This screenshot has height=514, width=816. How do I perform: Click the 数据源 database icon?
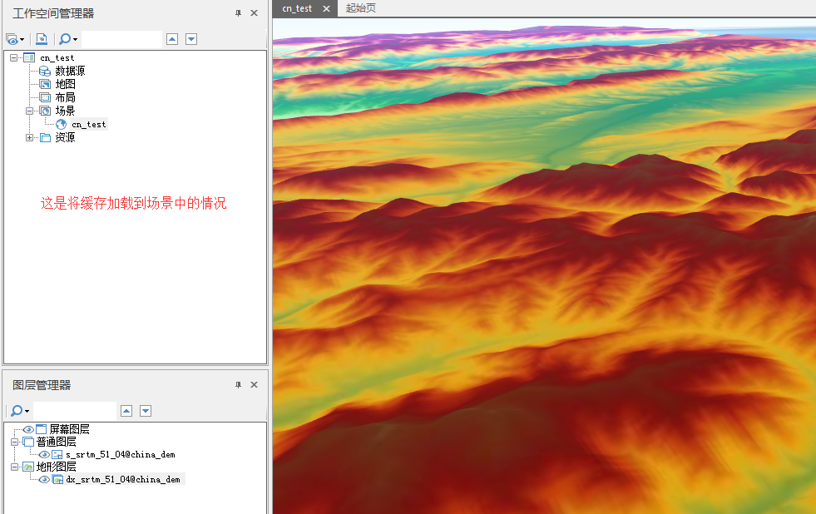point(45,71)
